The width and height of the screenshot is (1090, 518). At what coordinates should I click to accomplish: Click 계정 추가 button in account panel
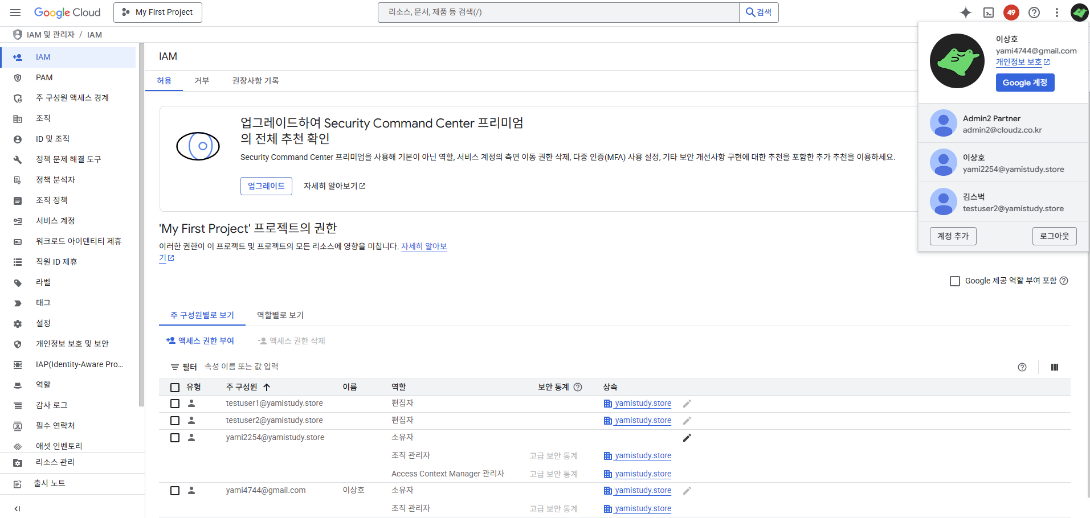[953, 236]
